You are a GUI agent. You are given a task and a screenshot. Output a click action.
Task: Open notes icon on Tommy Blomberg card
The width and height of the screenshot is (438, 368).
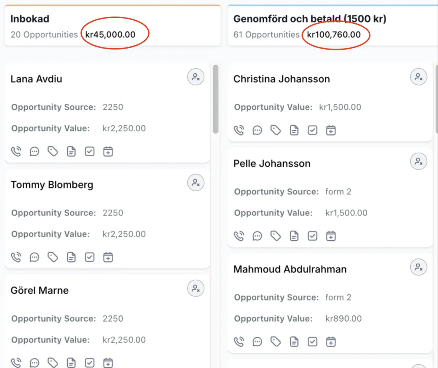pyautogui.click(x=72, y=257)
